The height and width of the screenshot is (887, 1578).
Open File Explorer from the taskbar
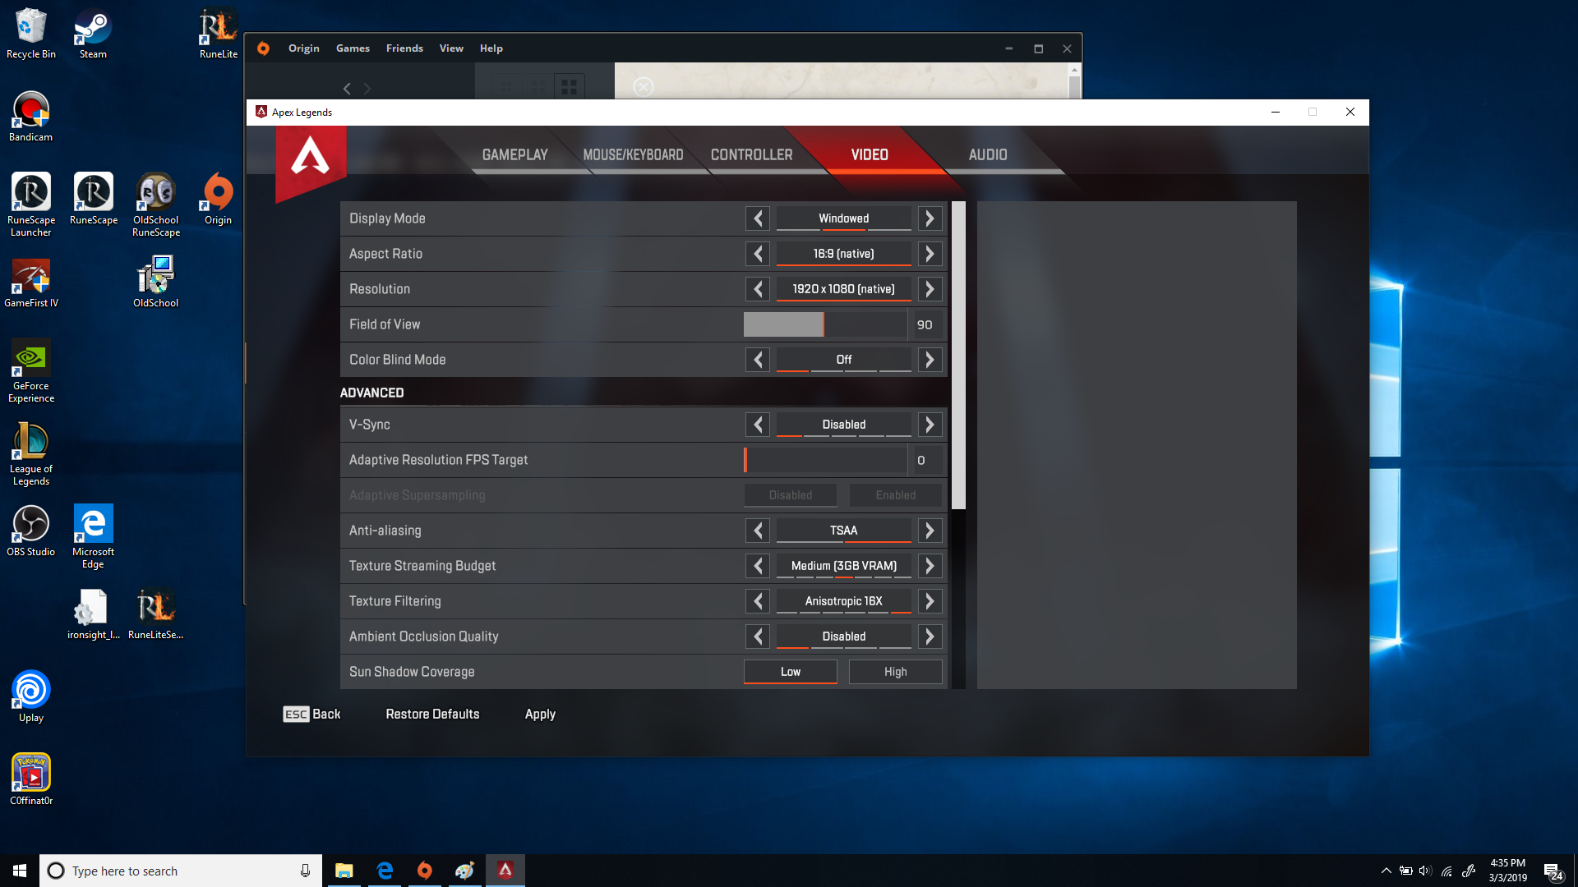(x=344, y=871)
